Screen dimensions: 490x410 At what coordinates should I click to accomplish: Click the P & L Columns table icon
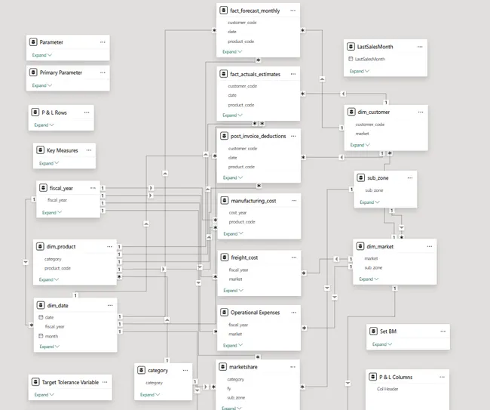coord(373,377)
